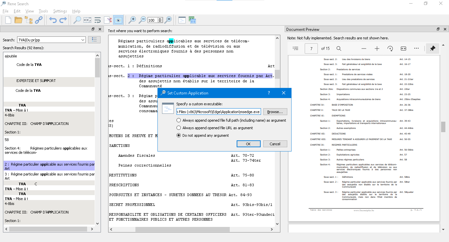Select result '3 : Régime particulier applicable'
The height and width of the screenshot is (242, 449).
click(49, 176)
